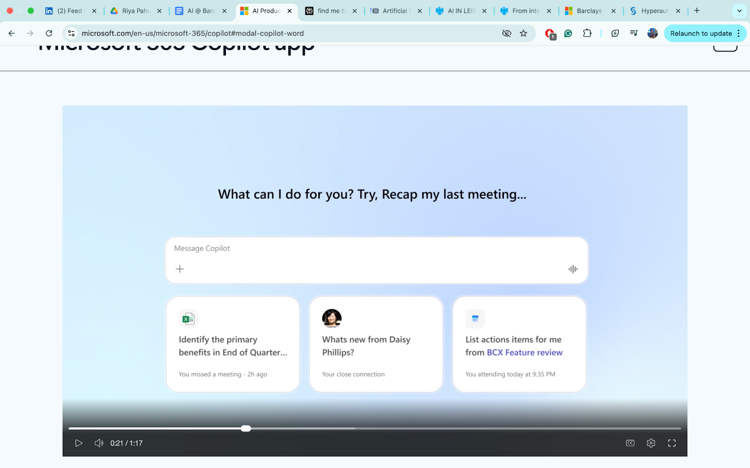This screenshot has width=750, height=468.
Task: Expand the tab search dropdown arrow
Action: [739, 11]
